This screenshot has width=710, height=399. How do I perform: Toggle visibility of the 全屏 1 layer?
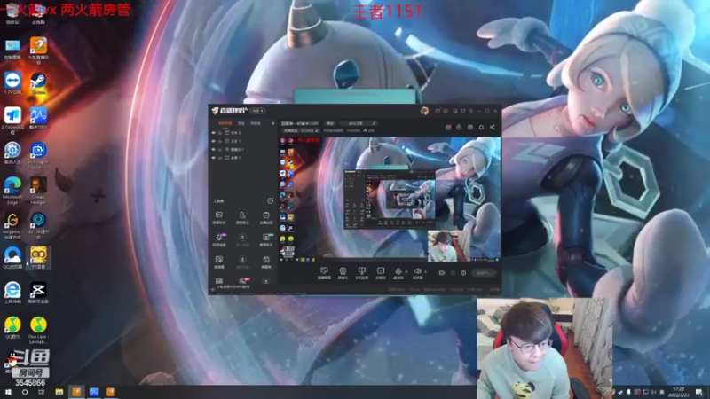pyautogui.click(x=213, y=158)
